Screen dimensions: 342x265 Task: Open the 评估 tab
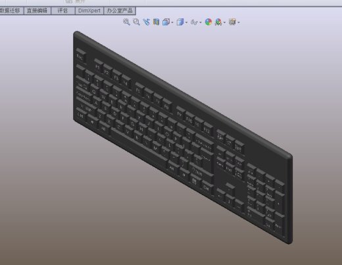[63, 11]
